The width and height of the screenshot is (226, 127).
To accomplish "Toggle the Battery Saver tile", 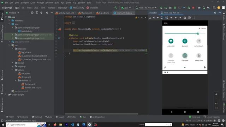I will click(x=199, y=55).
